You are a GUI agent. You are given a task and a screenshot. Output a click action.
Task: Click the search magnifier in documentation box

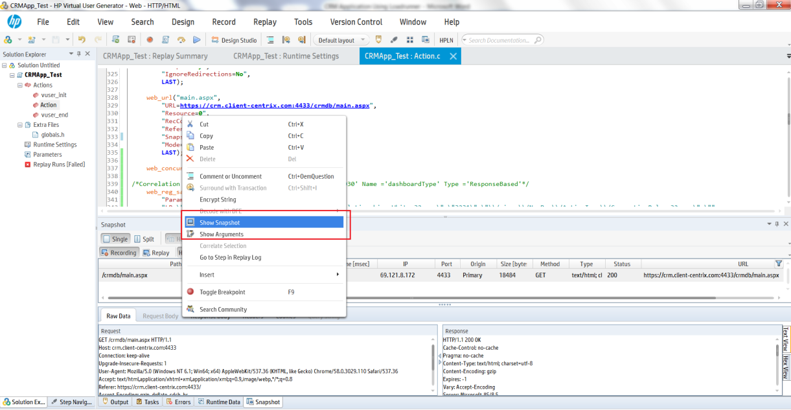(x=537, y=40)
